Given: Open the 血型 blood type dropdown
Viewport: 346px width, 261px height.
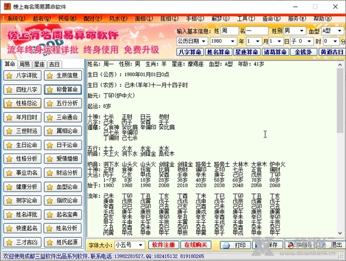Looking at the screenshot, I should click(340, 31).
